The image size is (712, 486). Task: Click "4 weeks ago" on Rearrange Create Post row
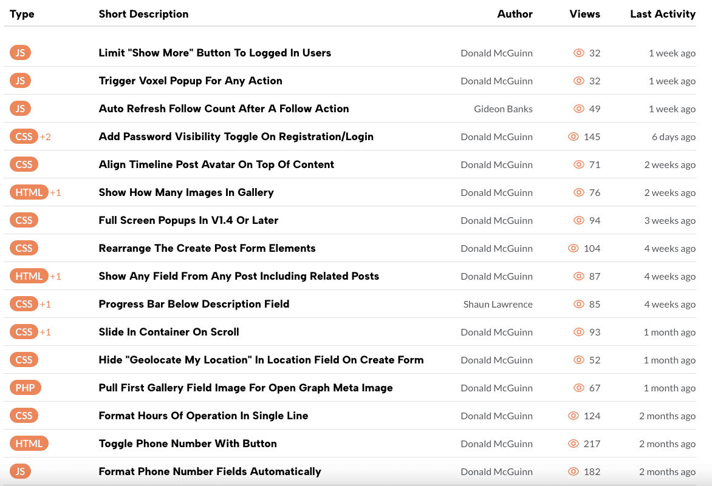(669, 249)
